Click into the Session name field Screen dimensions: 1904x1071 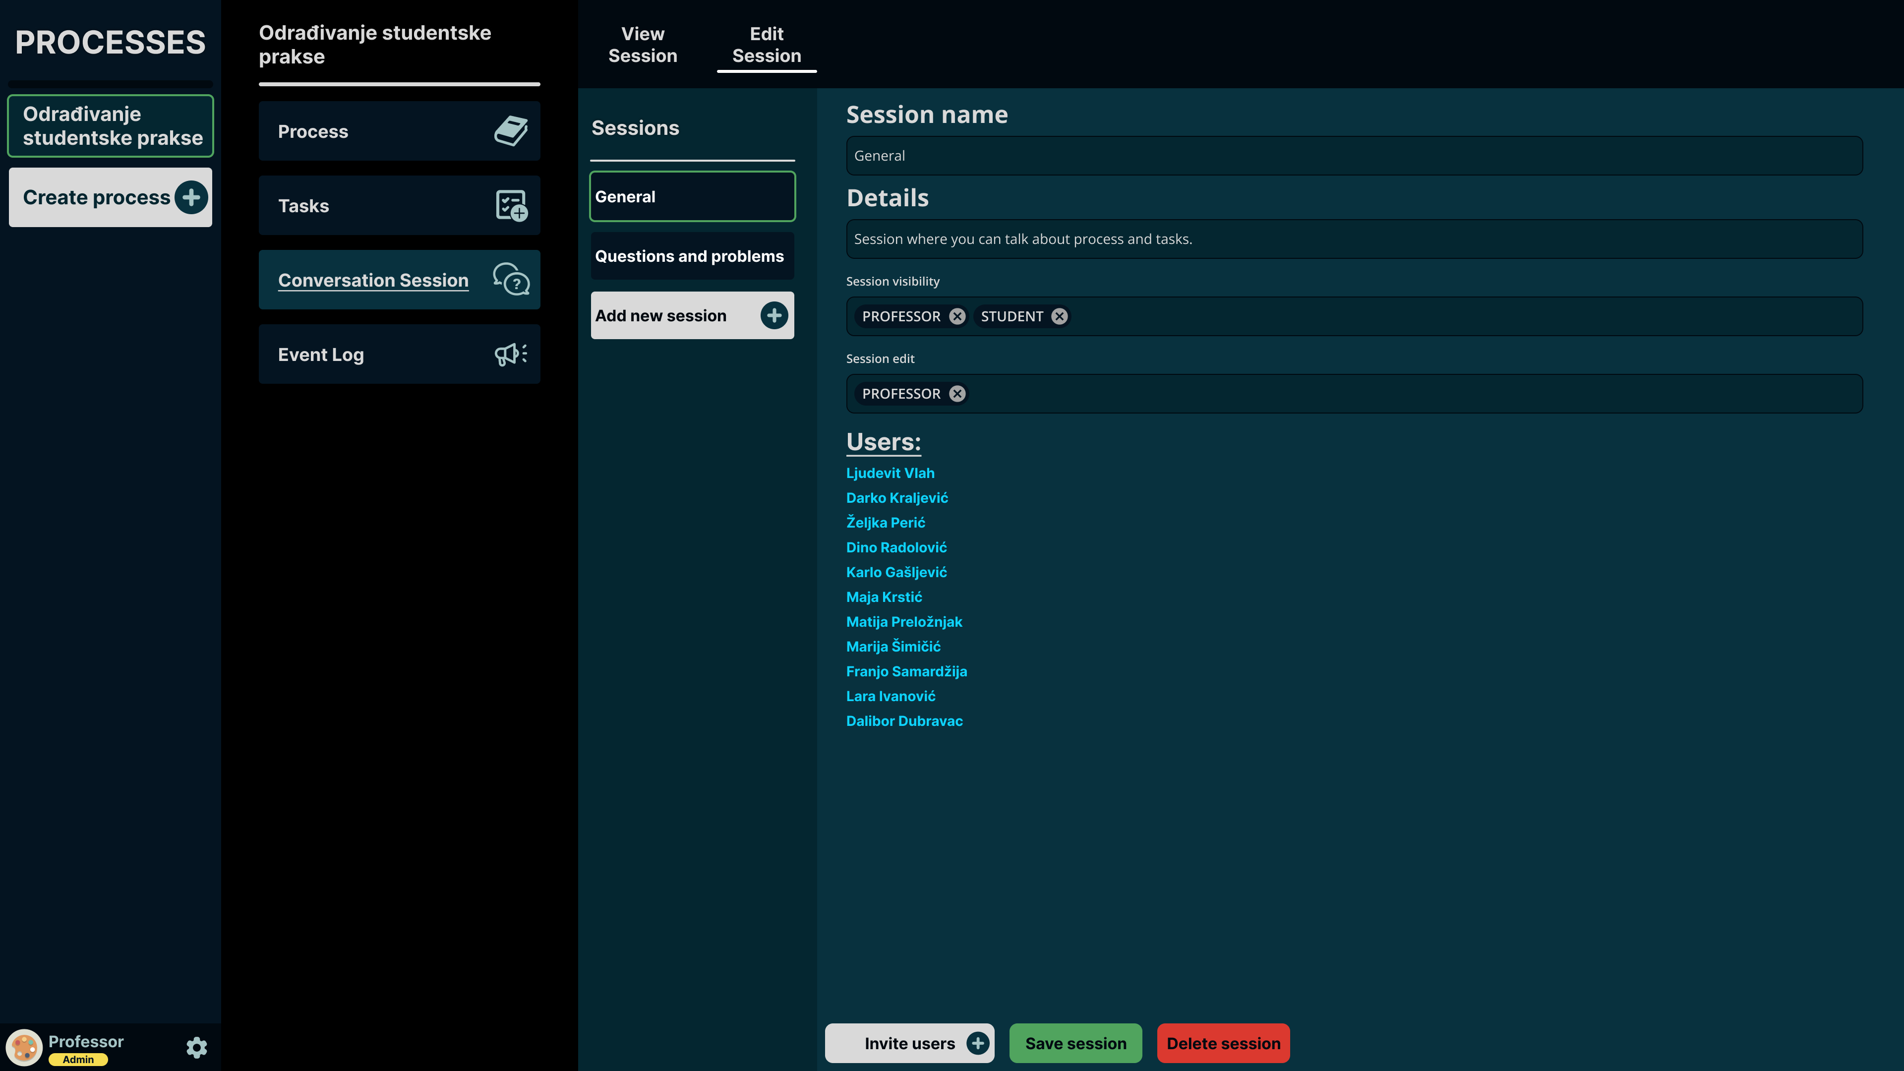pyautogui.click(x=1353, y=156)
